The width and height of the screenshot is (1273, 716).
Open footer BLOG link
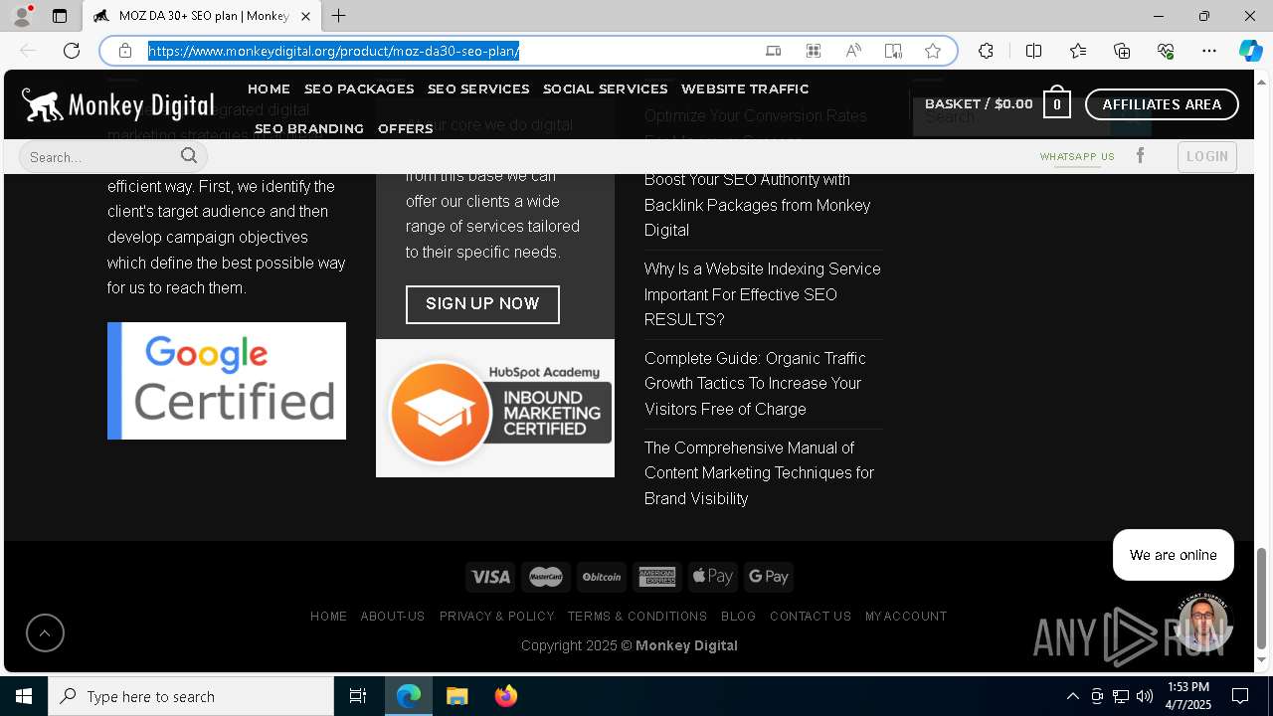[x=738, y=617]
